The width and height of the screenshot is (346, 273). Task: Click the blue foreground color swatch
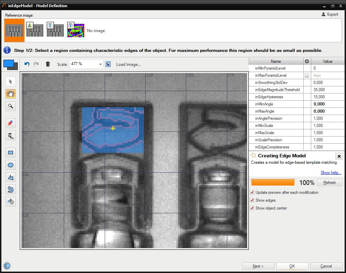8,63
